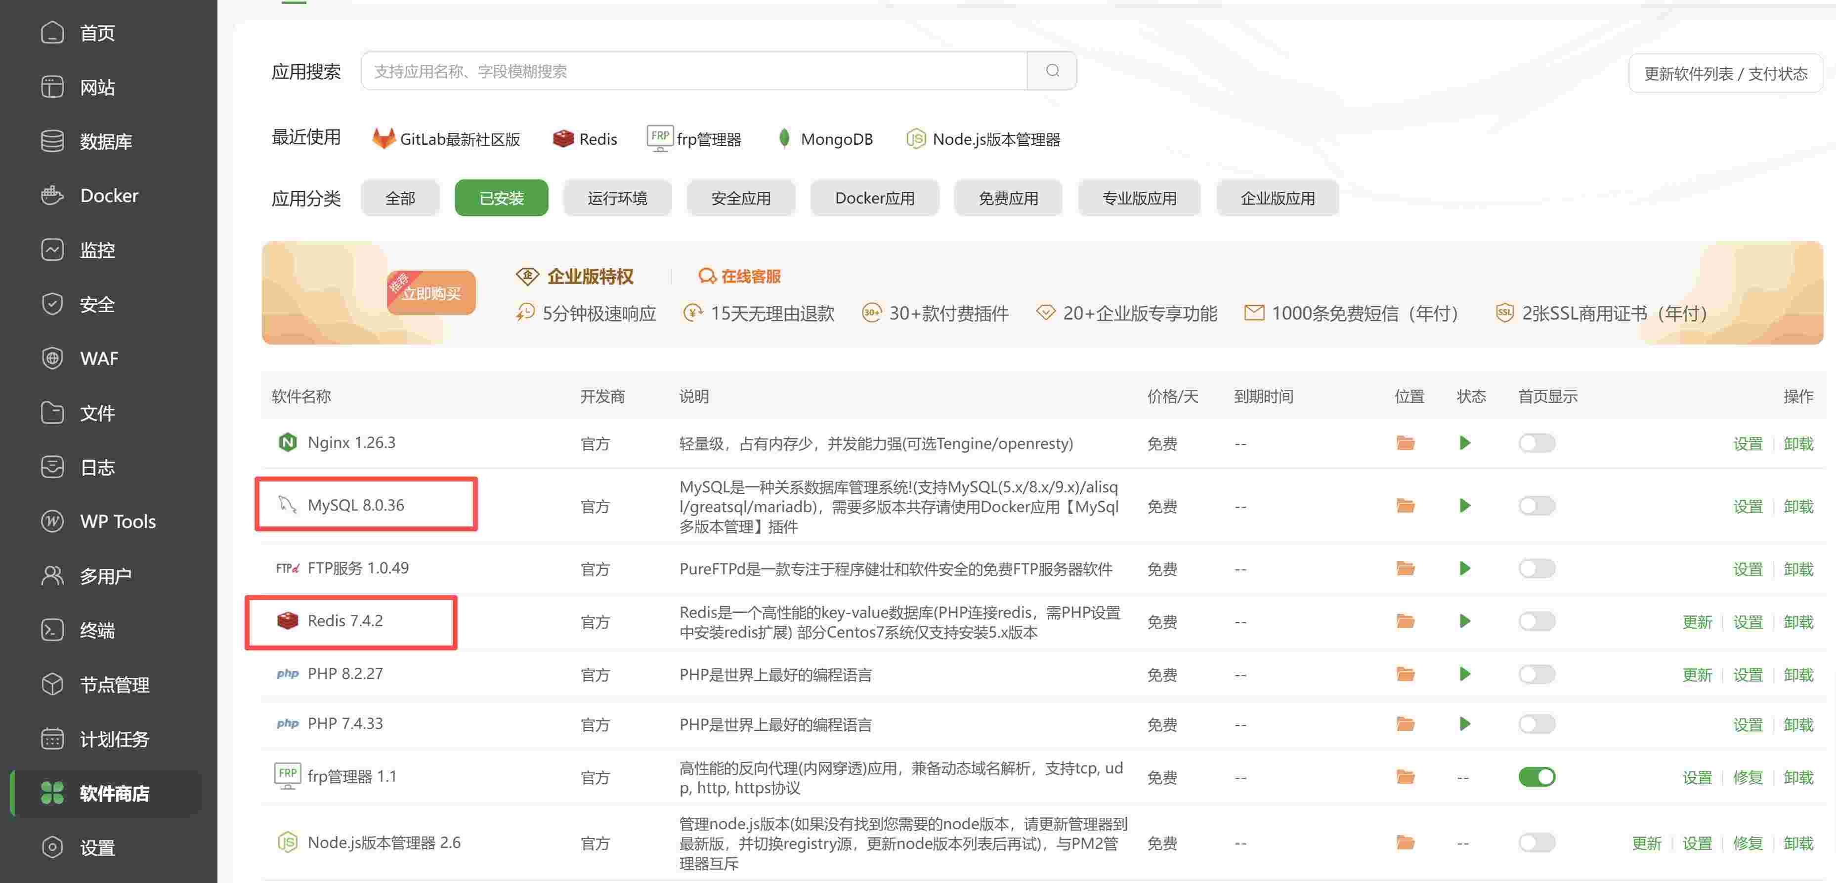Toggle homepage display for Redis 7.4.2
1836x883 pixels.
click(1536, 621)
